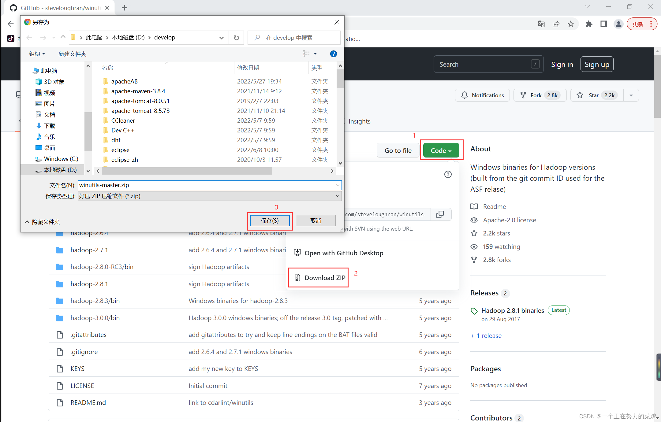
Task: Click TikTok bookmark icon in bookmarks bar
Action: click(x=11, y=38)
